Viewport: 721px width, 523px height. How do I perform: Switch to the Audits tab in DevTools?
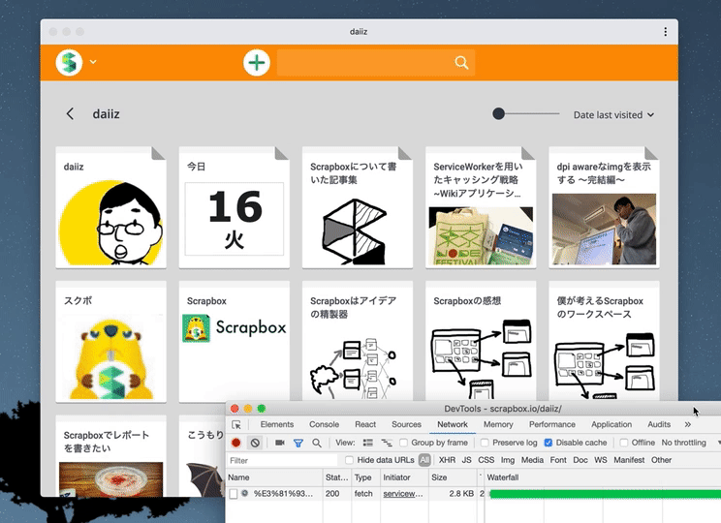[659, 424]
